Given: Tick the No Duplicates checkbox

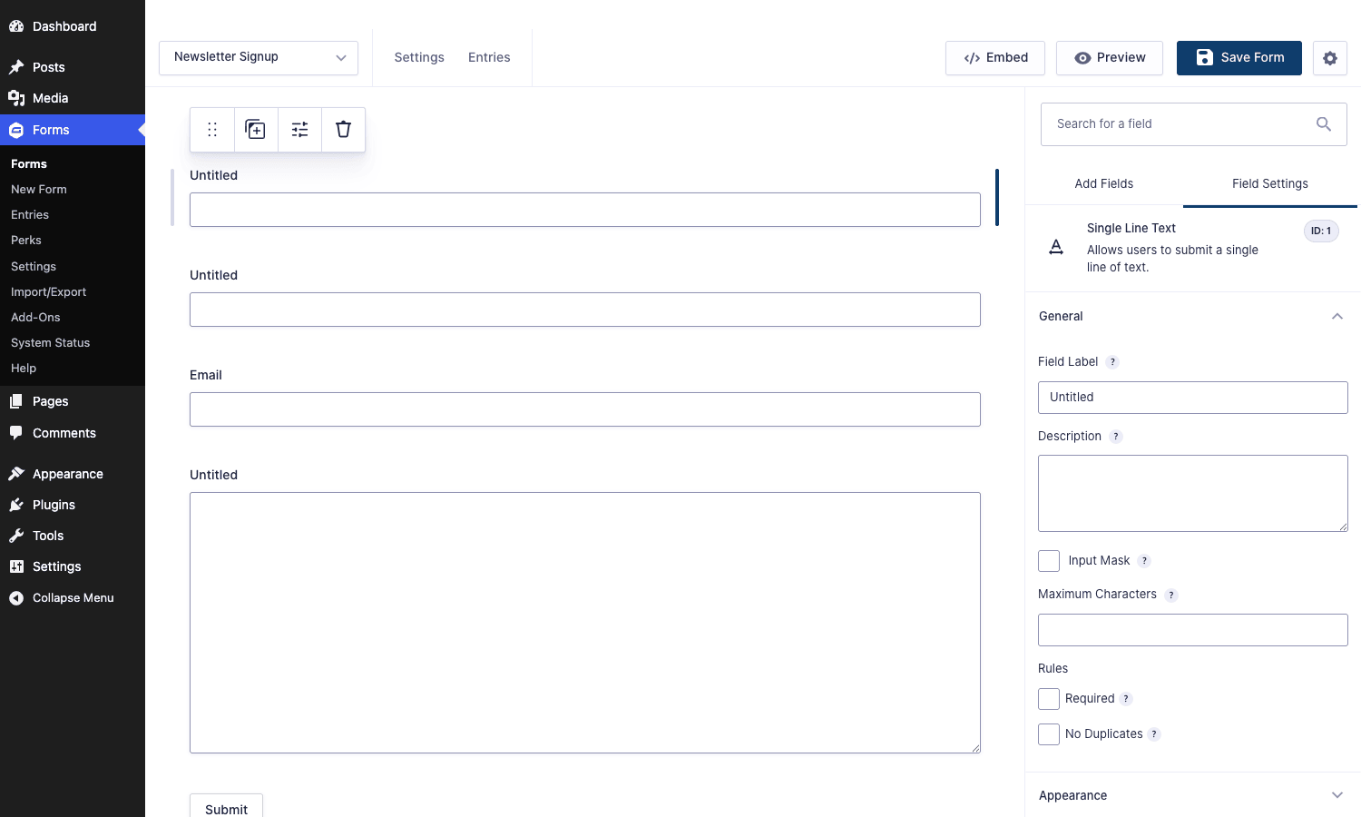Looking at the screenshot, I should coord(1049,734).
